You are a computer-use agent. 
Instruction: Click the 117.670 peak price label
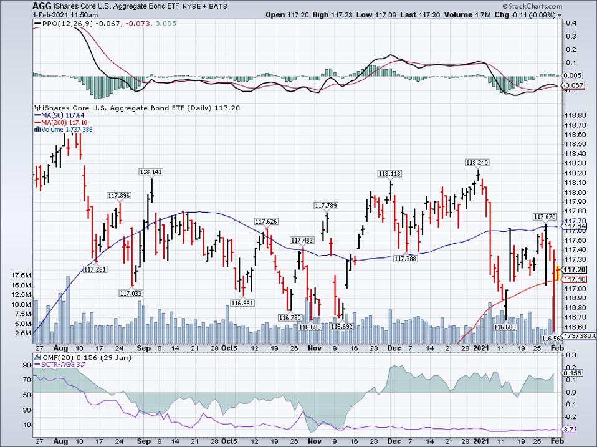point(545,217)
